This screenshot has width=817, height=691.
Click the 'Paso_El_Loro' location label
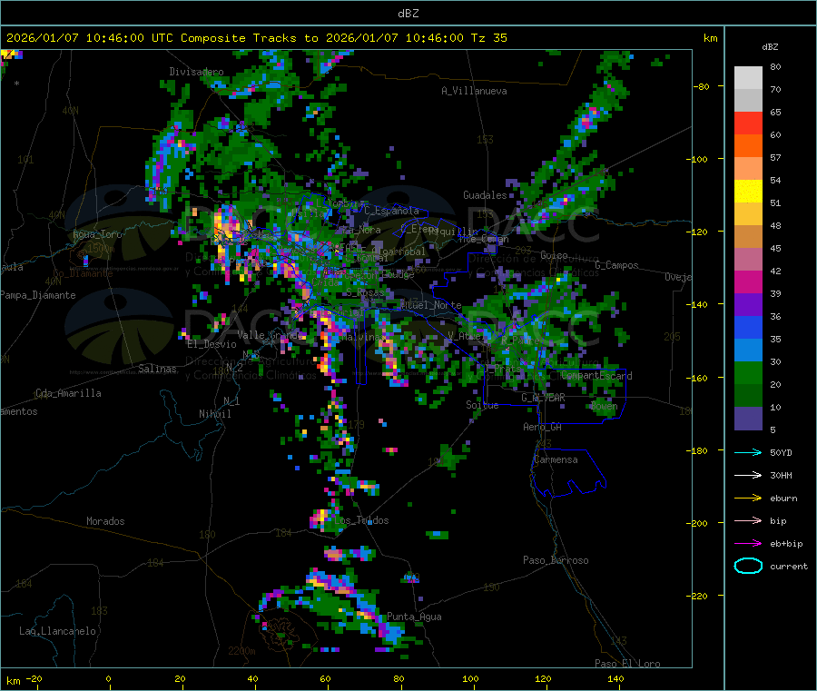point(627,664)
